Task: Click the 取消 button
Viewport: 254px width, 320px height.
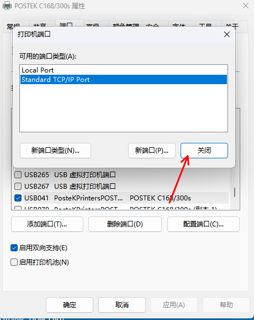Action: 122,305
